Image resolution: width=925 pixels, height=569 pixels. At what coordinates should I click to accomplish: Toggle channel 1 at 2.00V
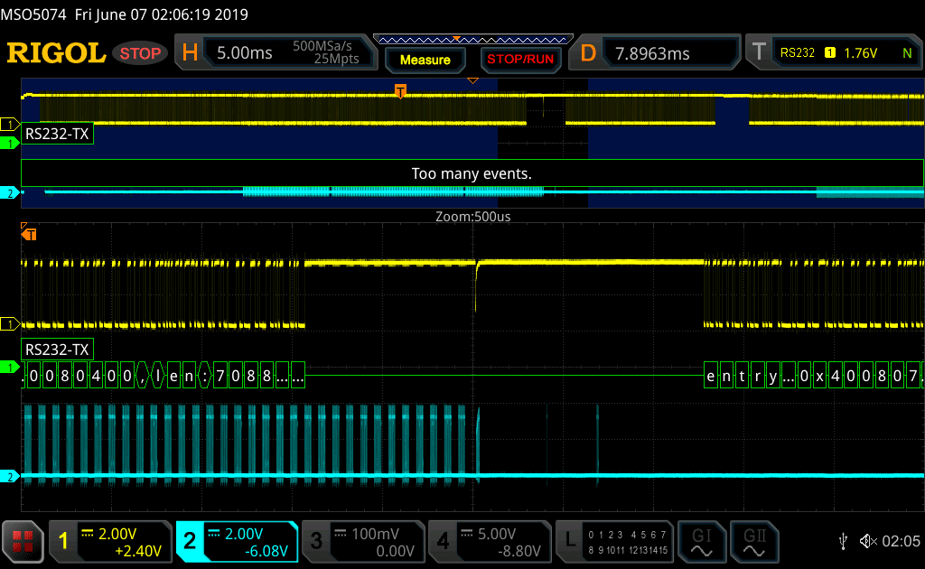(109, 541)
